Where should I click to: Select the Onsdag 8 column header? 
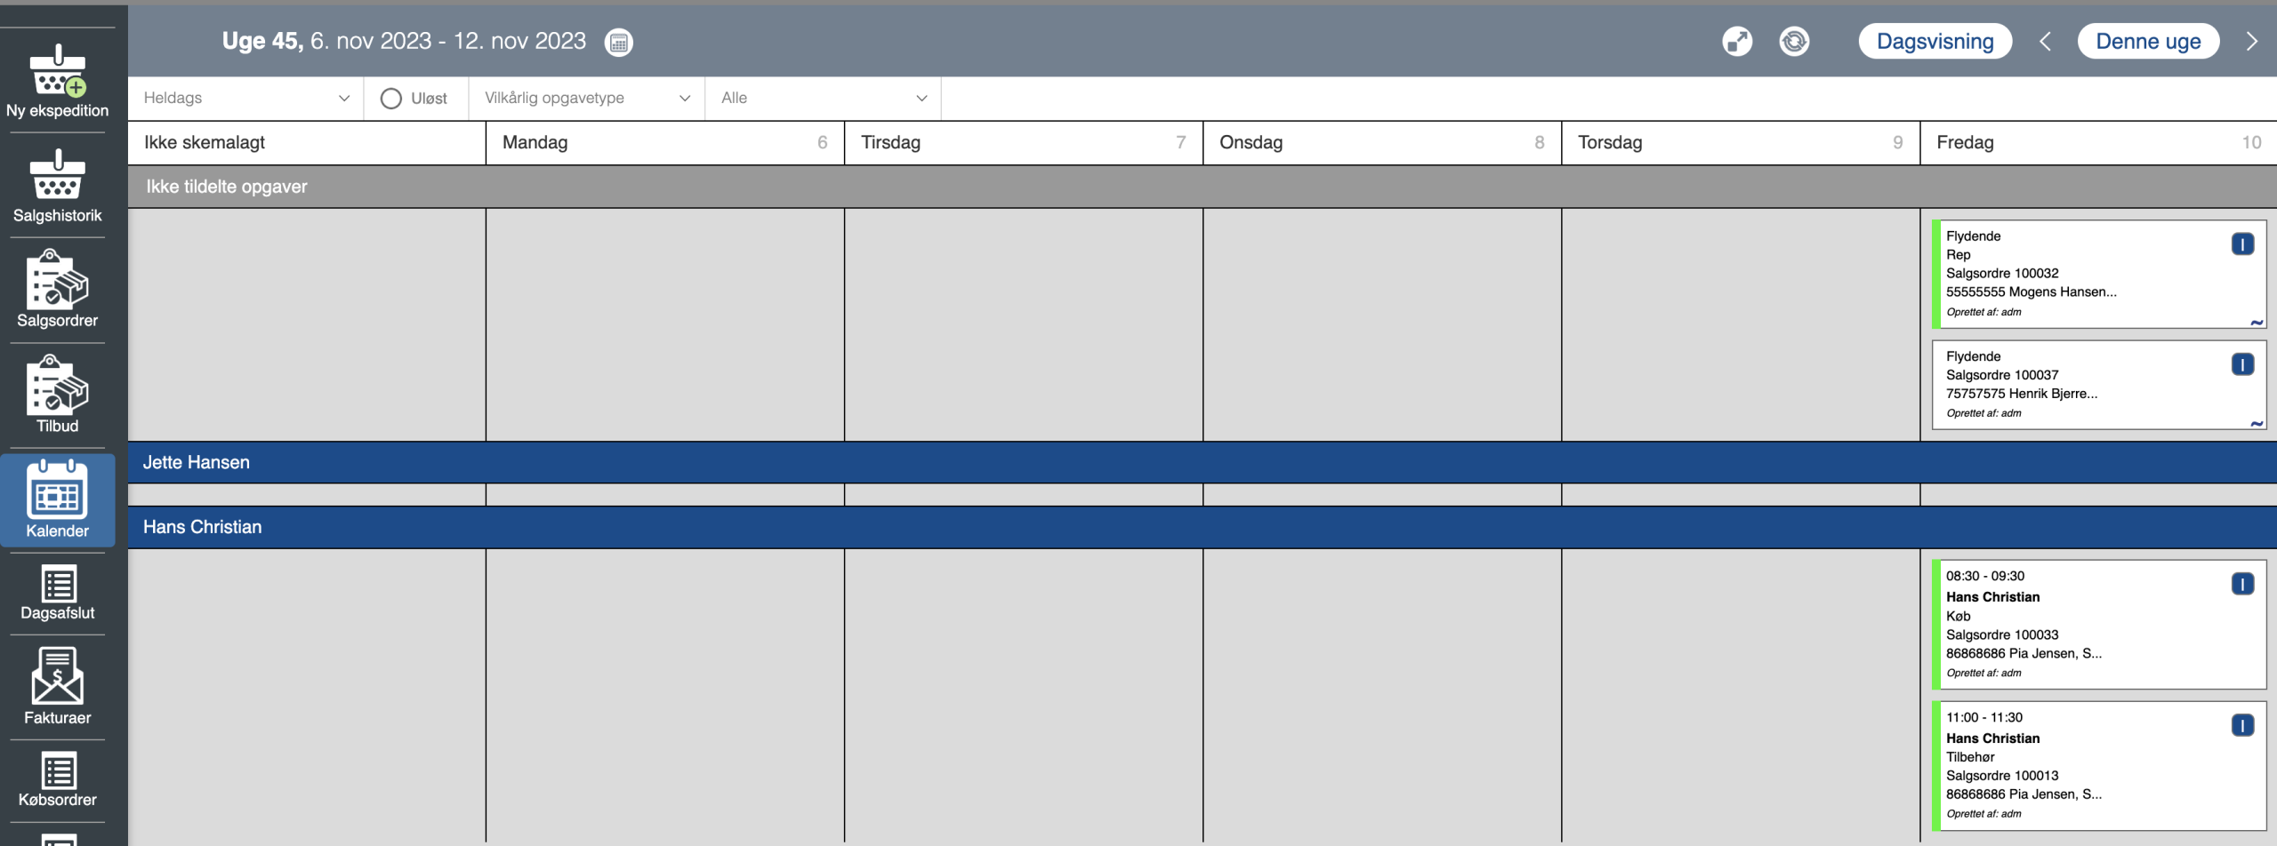tap(1382, 142)
